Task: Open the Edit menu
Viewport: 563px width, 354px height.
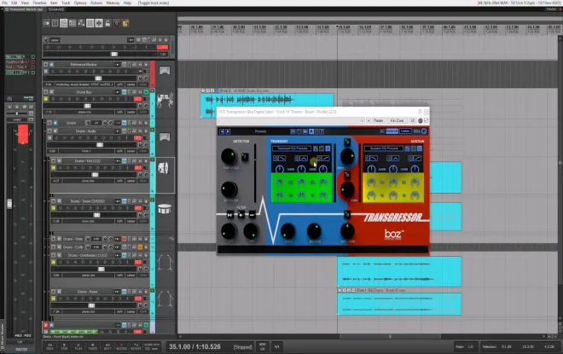Action: 14,3
